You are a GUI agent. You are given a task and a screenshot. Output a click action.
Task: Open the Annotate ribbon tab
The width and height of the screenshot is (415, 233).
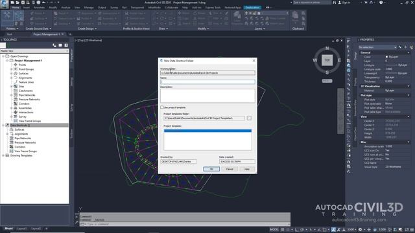[x=39, y=8]
